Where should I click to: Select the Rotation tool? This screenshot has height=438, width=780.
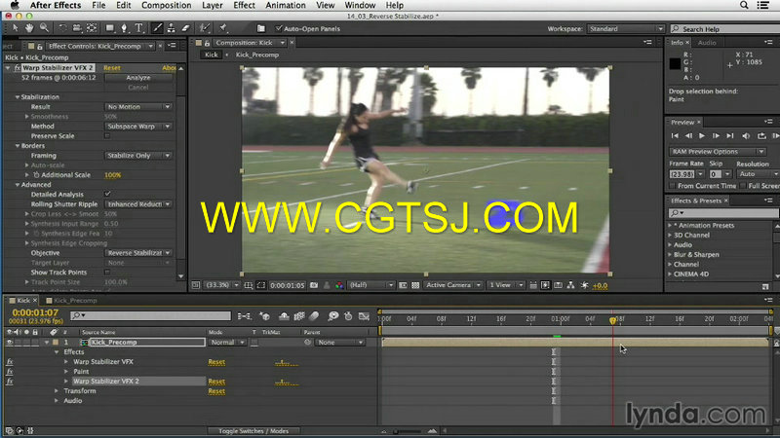[62, 28]
